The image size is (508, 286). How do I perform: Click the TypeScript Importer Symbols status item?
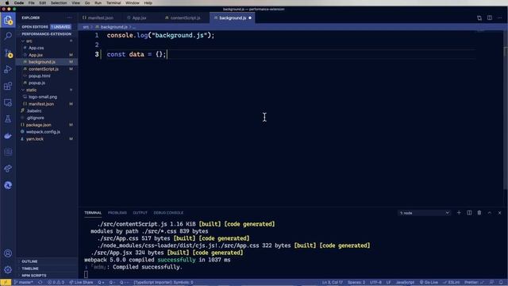pos(164,283)
